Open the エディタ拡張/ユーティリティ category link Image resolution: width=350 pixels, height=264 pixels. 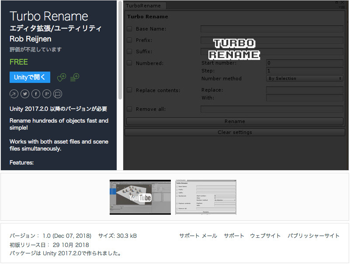click(55, 28)
